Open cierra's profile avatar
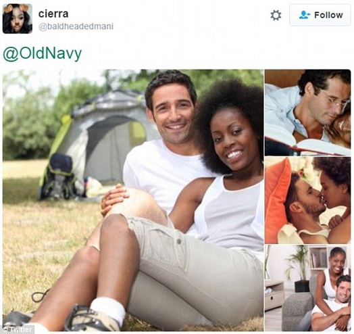354x334 pixels. 18,19
